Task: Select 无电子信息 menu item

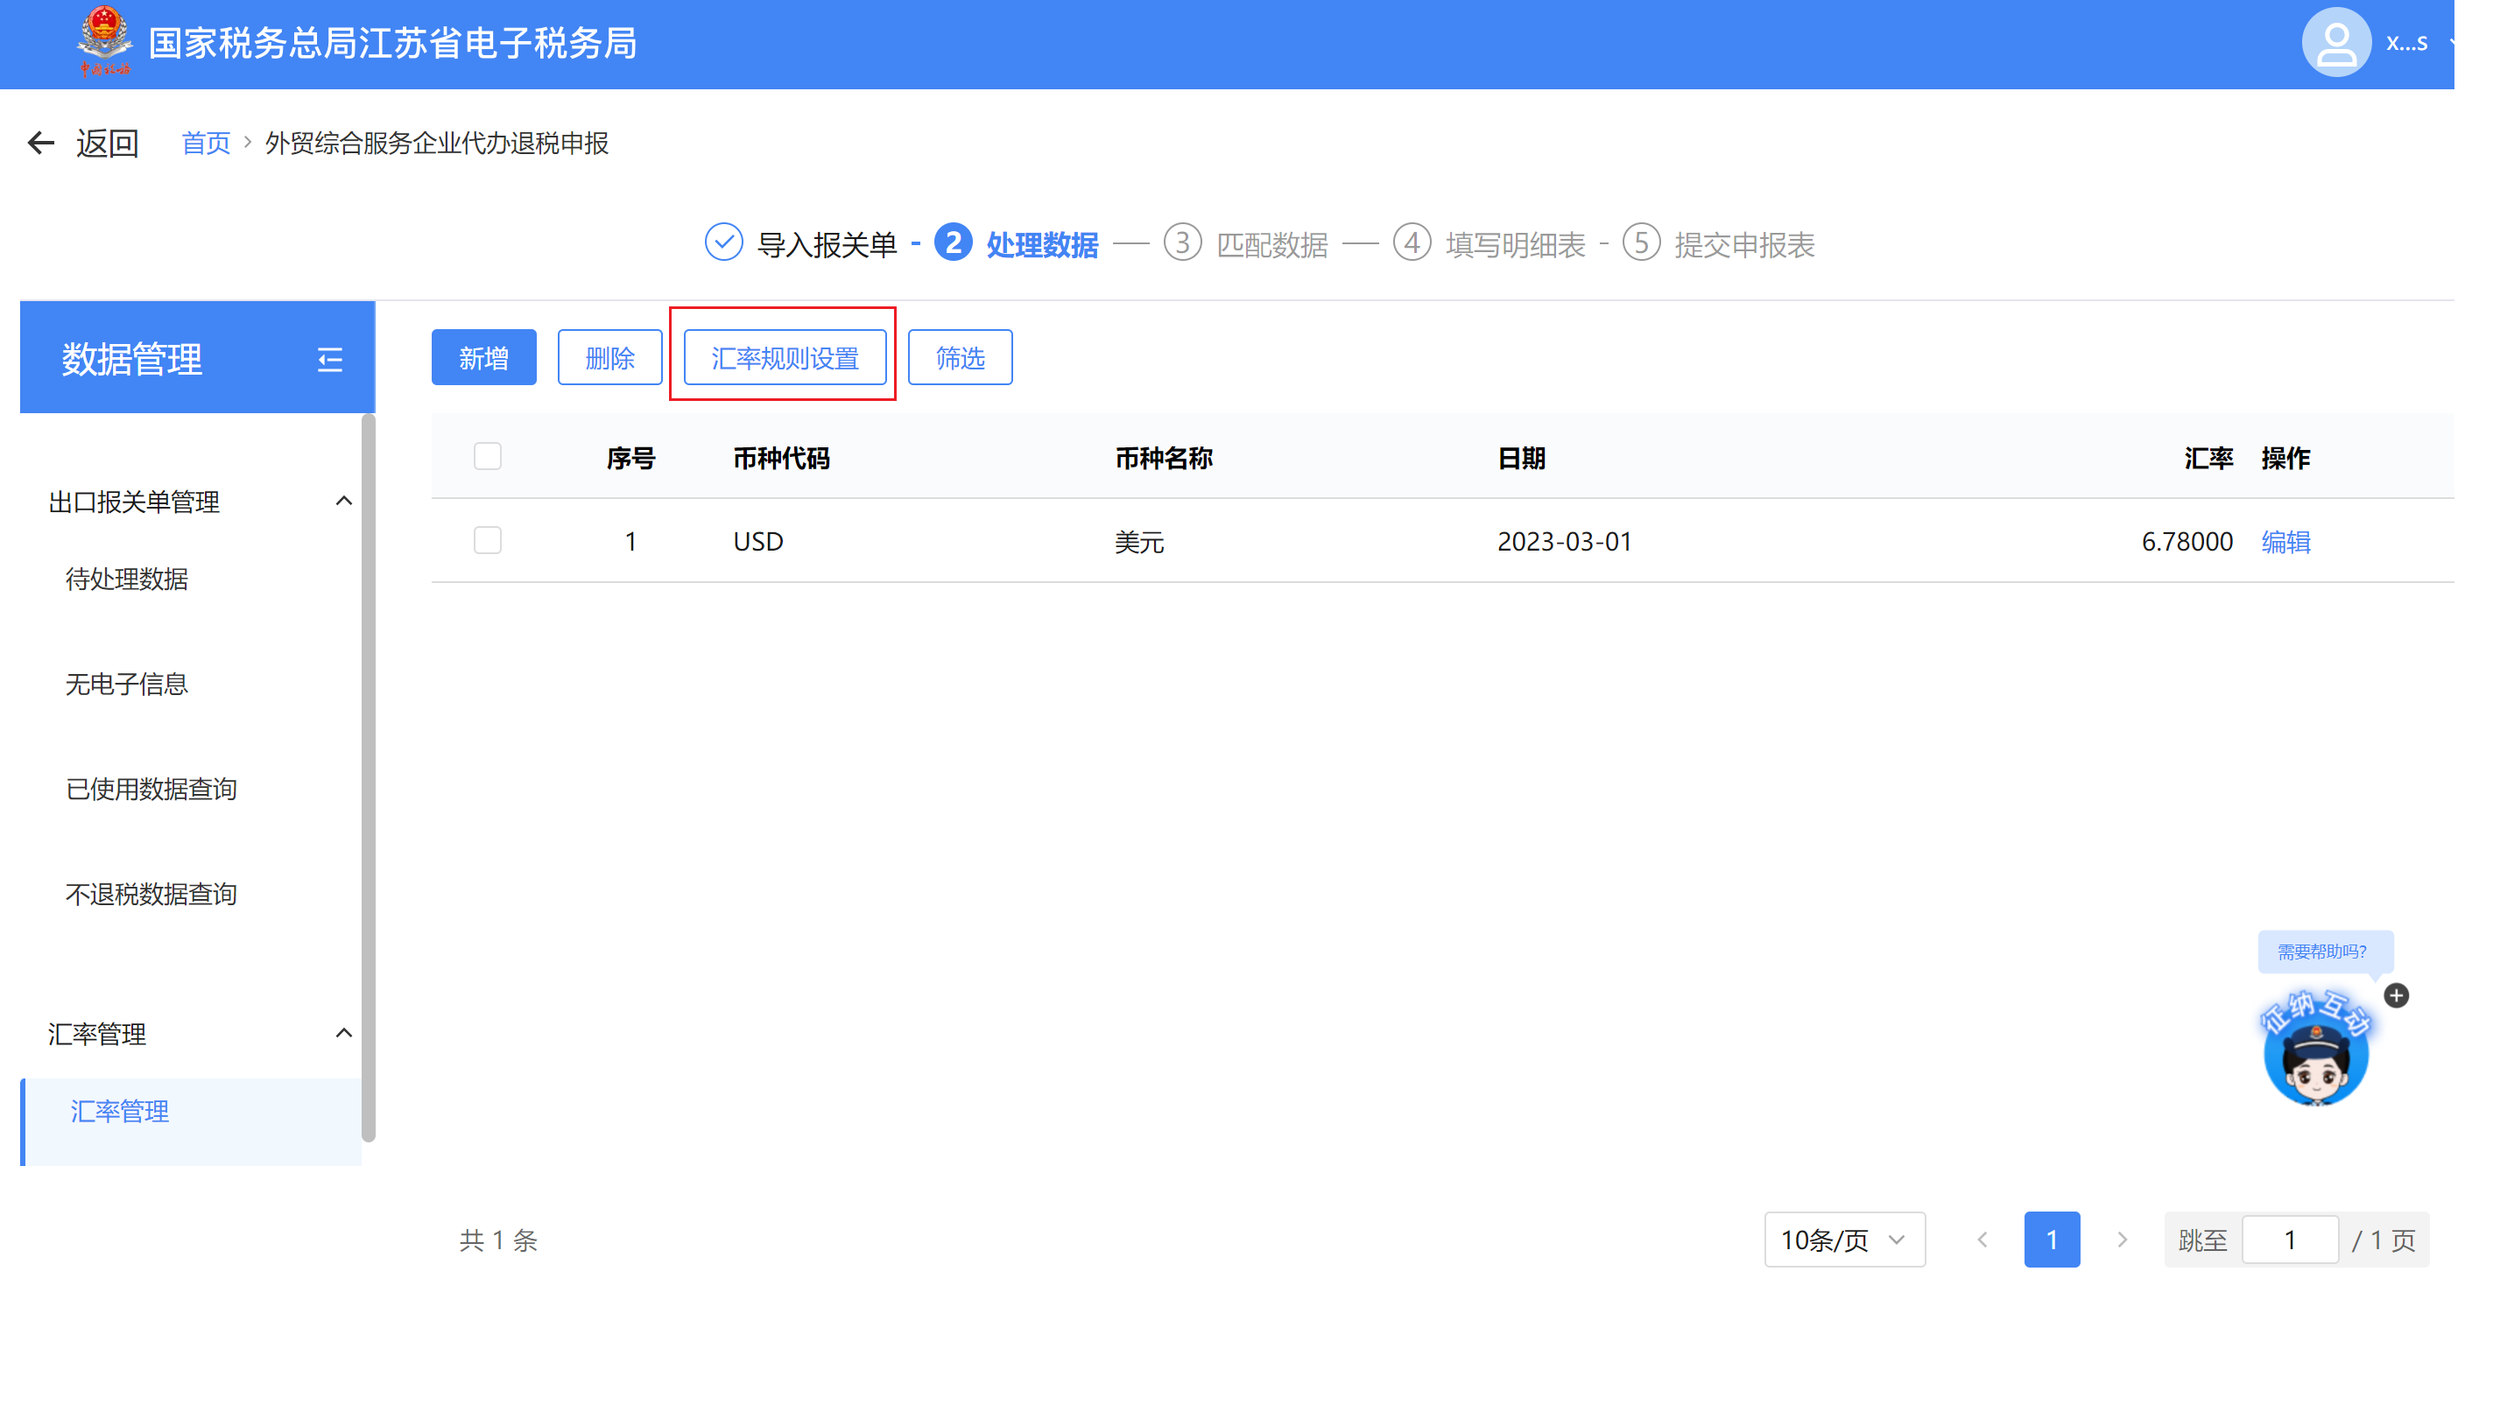Action: coord(127,685)
